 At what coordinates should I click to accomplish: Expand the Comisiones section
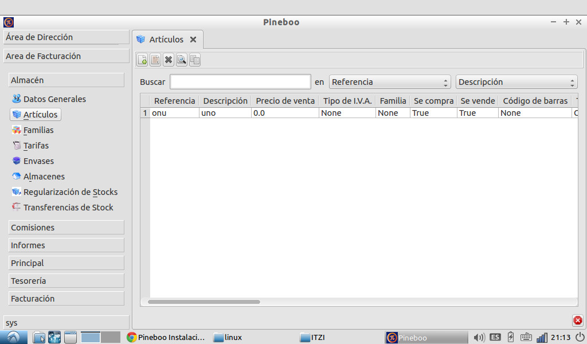(x=66, y=228)
